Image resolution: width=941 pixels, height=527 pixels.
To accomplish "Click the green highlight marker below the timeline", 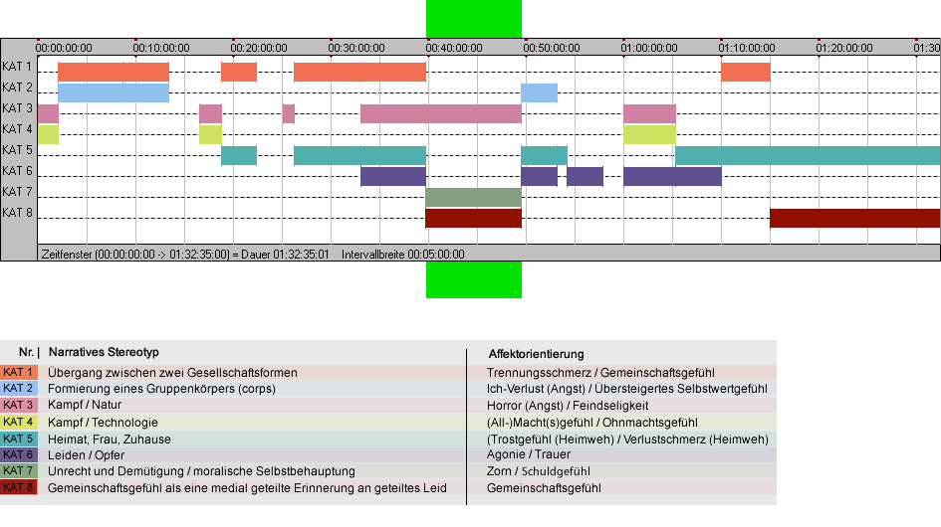I will coord(474,279).
